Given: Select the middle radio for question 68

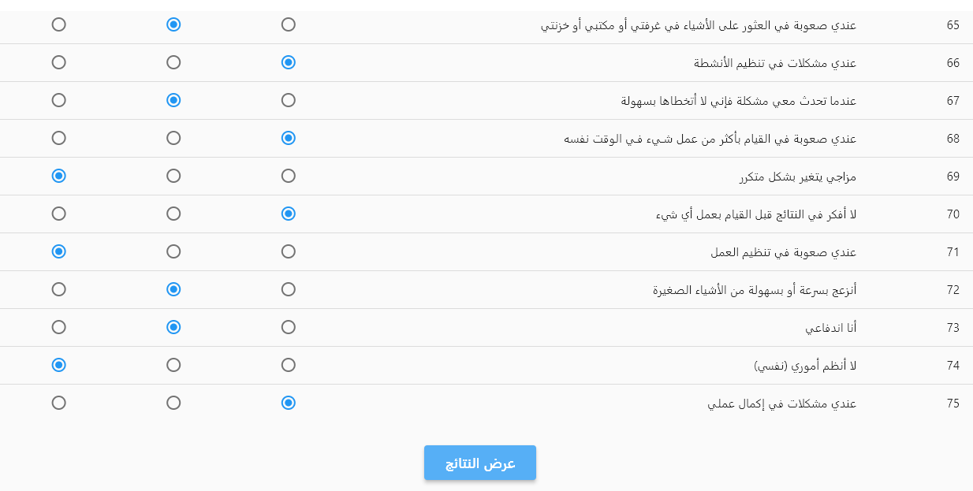Looking at the screenshot, I should (x=173, y=138).
